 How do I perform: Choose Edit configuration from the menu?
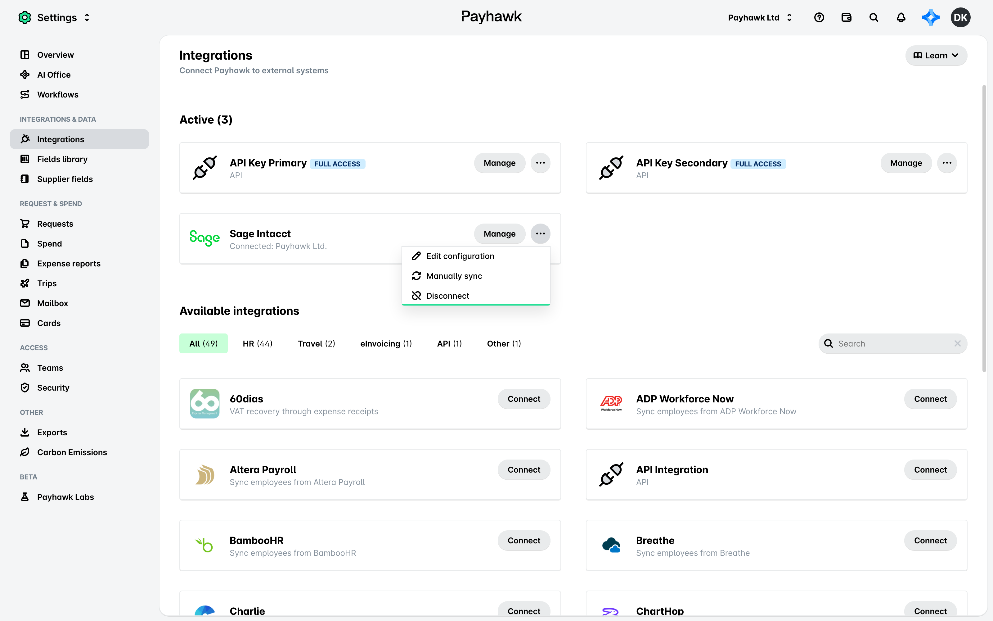click(x=476, y=256)
